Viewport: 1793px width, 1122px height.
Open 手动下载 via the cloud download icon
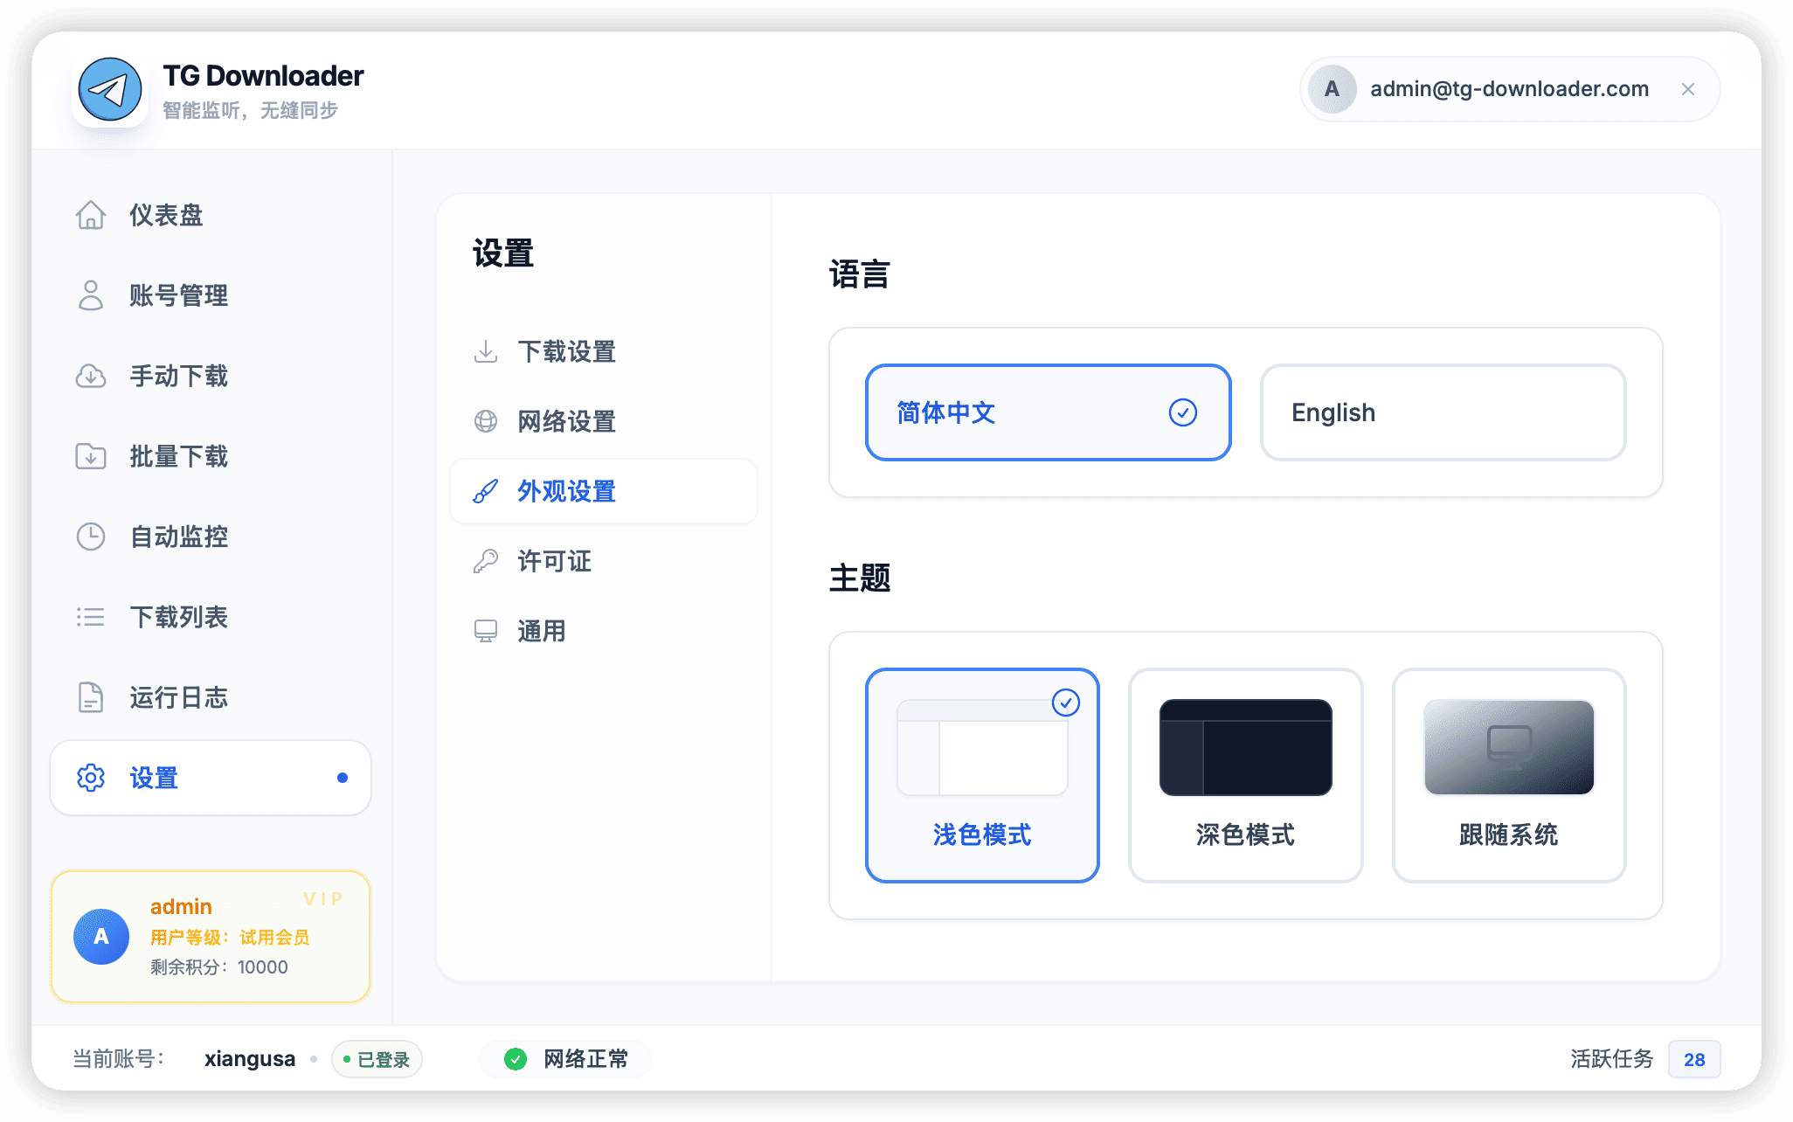click(x=91, y=376)
